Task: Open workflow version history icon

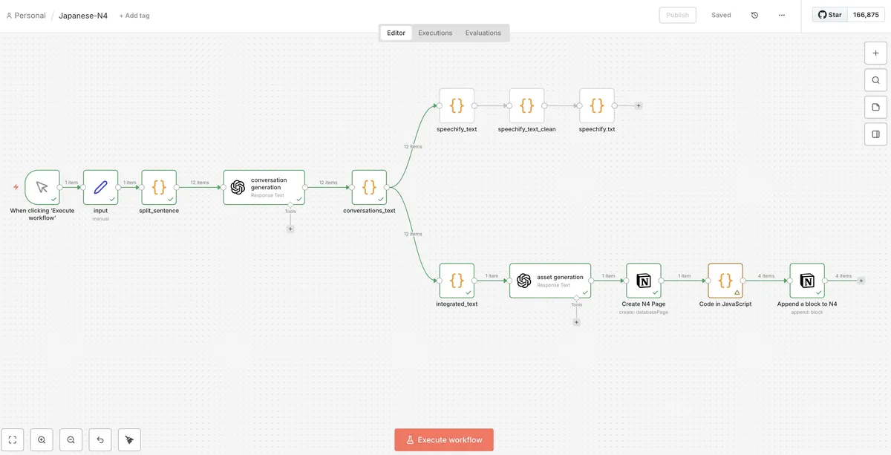Action: tap(754, 15)
